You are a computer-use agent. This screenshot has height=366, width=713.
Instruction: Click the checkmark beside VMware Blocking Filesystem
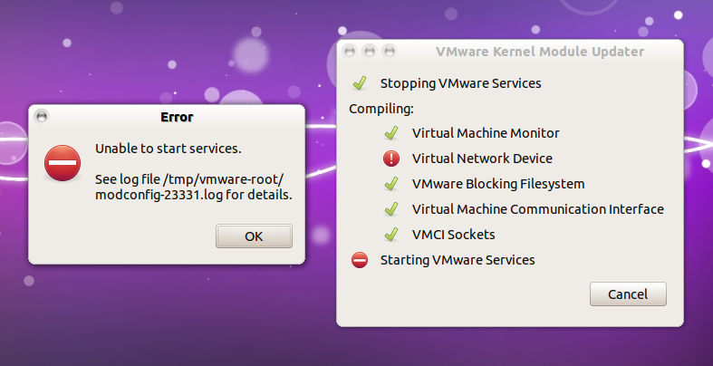point(391,184)
